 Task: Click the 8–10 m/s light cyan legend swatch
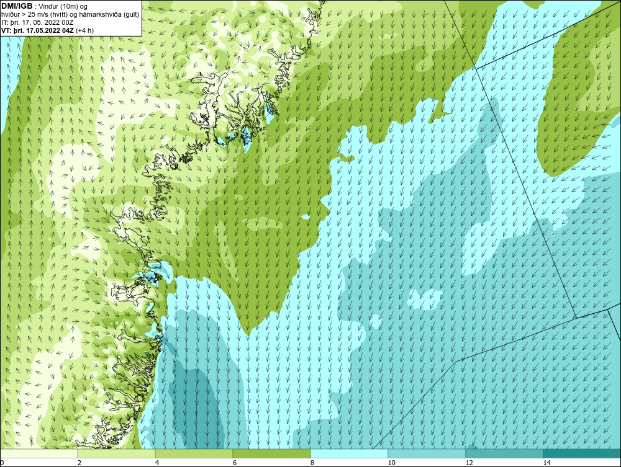(x=349, y=453)
